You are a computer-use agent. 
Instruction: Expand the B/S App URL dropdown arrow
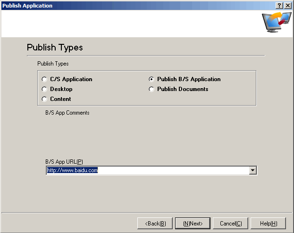[253, 170]
